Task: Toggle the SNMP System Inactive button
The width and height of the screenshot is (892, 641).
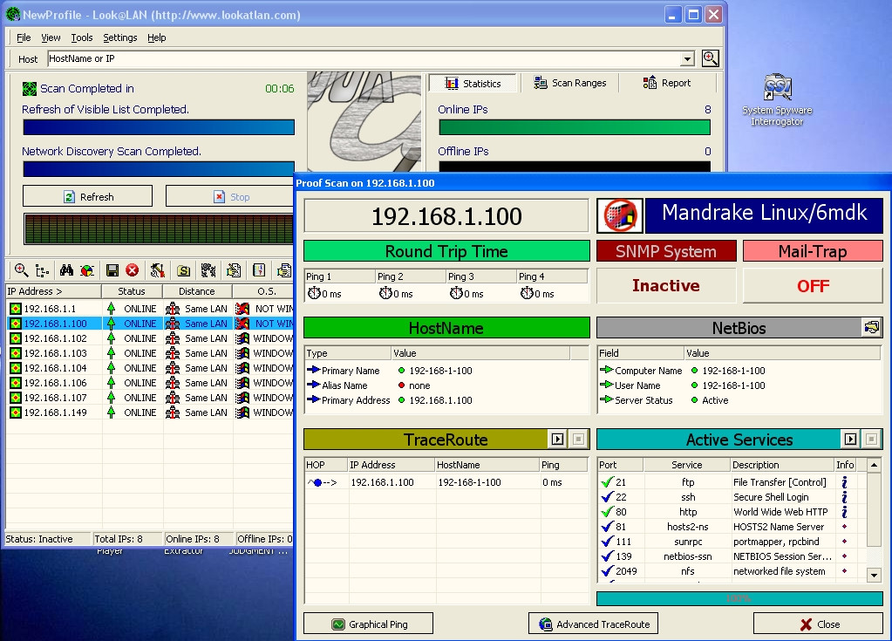Action: (x=666, y=286)
